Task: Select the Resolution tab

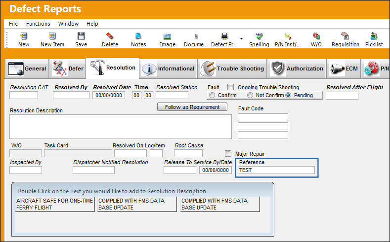Action: pos(112,68)
